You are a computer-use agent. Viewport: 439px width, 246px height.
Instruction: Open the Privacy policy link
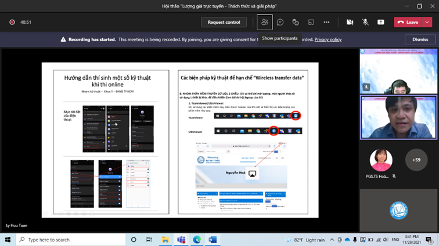(328, 39)
